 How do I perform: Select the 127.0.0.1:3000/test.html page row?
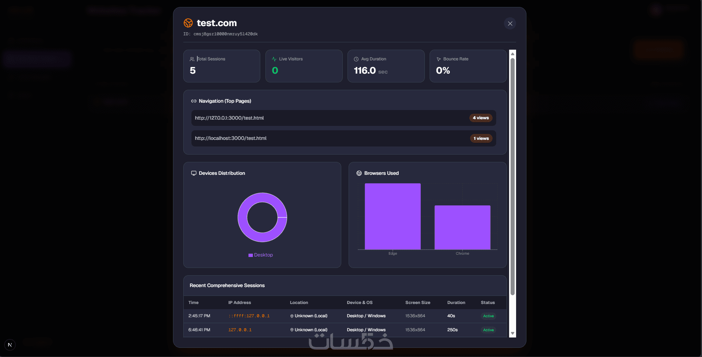[343, 118]
